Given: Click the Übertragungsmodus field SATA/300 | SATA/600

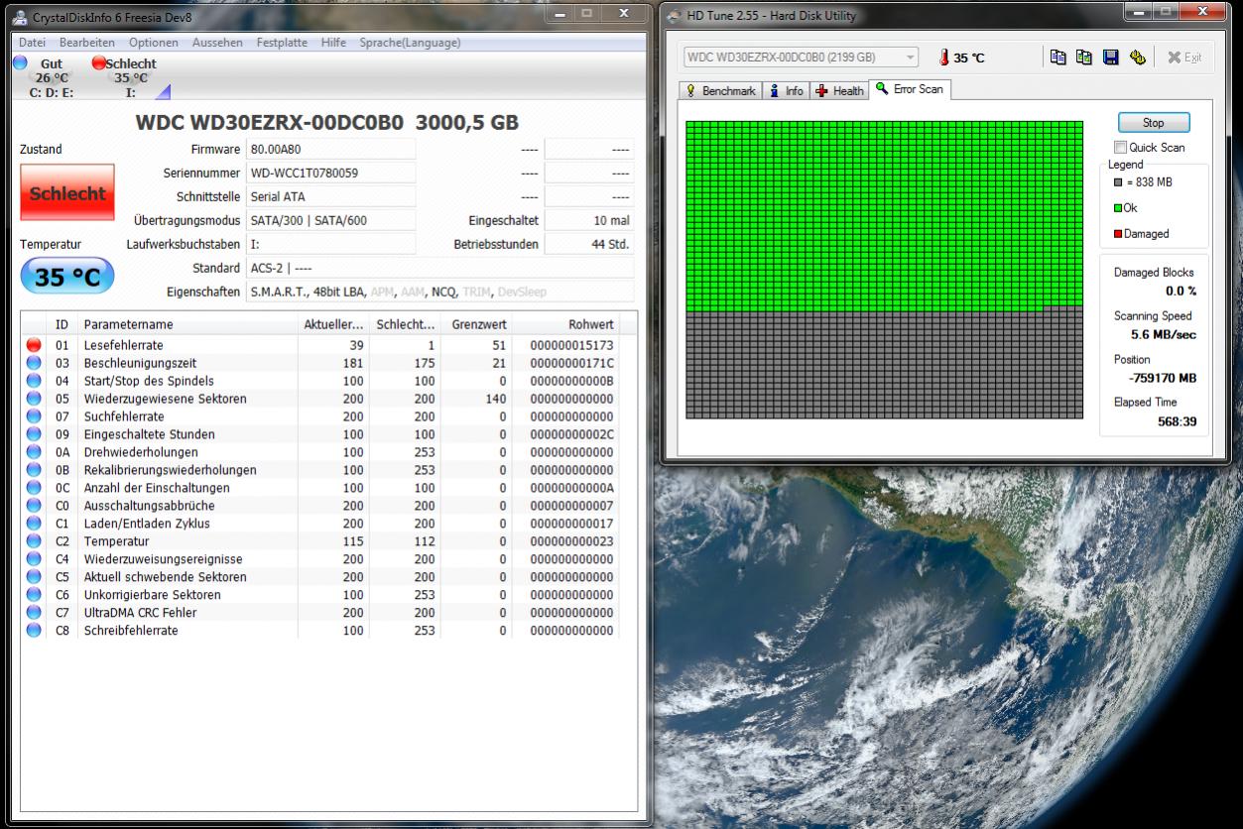Looking at the screenshot, I should point(330,220).
